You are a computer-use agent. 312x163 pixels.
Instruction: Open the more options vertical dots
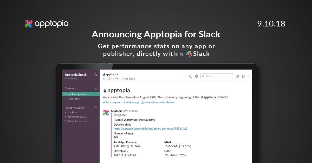coord(248,76)
